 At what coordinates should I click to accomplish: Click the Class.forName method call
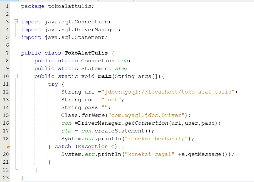pos(83,115)
